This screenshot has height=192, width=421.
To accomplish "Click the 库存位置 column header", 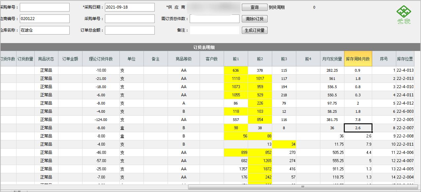I will pos(405,59).
